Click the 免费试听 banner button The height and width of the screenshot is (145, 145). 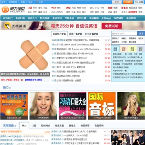[x=112, y=26]
